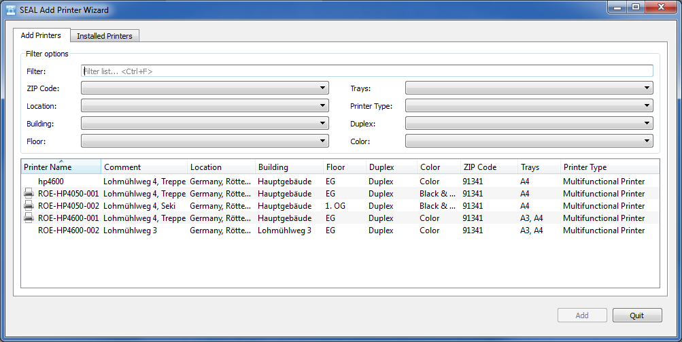Click the printer icon beside ROE-HP4050-002
The image size is (682, 342).
coord(29,206)
